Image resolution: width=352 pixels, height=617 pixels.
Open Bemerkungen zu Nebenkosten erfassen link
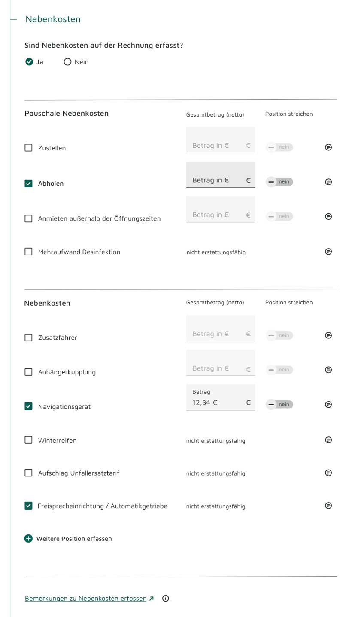(86, 599)
